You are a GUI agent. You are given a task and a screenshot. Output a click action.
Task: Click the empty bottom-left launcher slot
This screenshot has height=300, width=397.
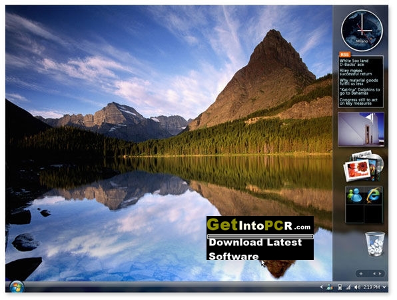point(354,214)
